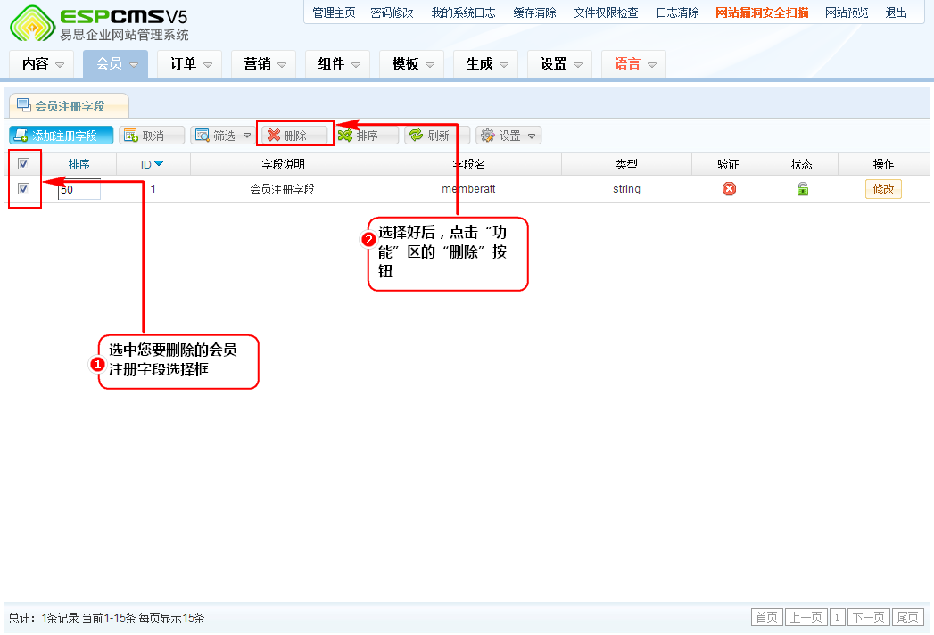The width and height of the screenshot is (934, 635).
Task: Click the cancel (取消) toolbar icon
Action: pyautogui.click(x=130, y=136)
